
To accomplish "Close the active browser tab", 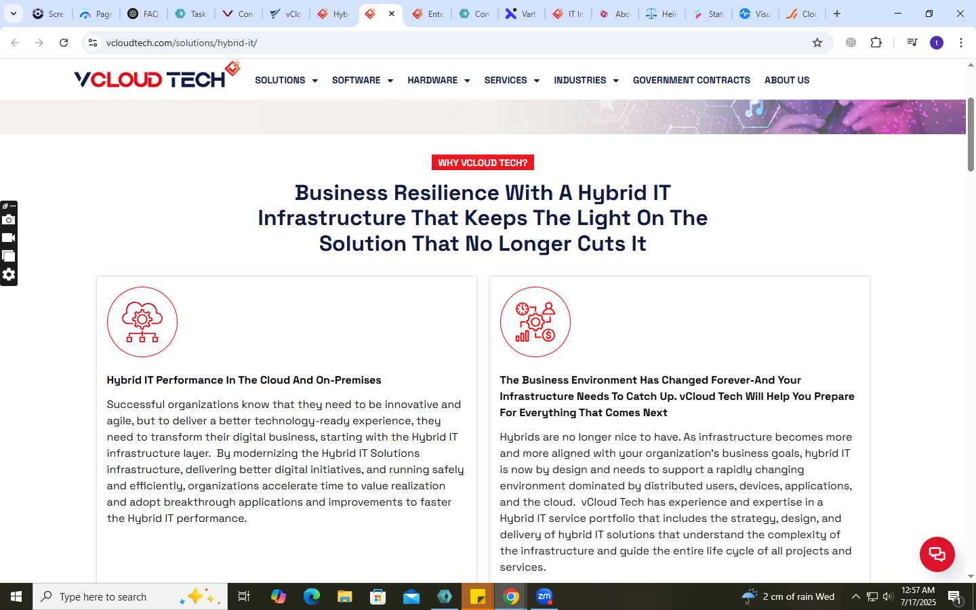I will point(392,14).
